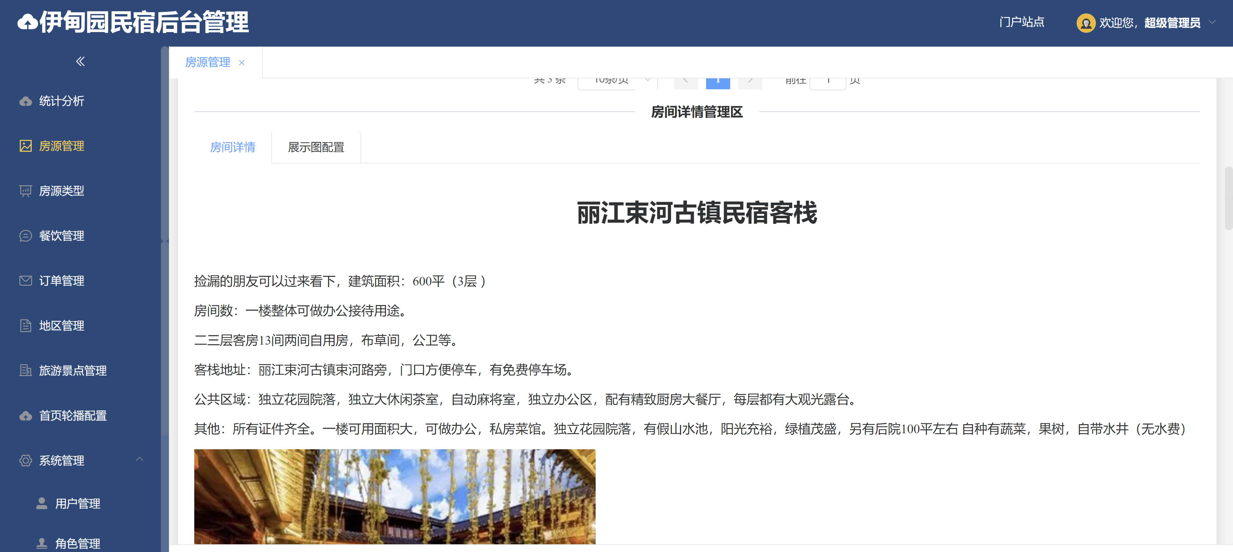The image size is (1233, 552).
Task: Click the presentation icon beside 房源类型
Action: pos(25,191)
